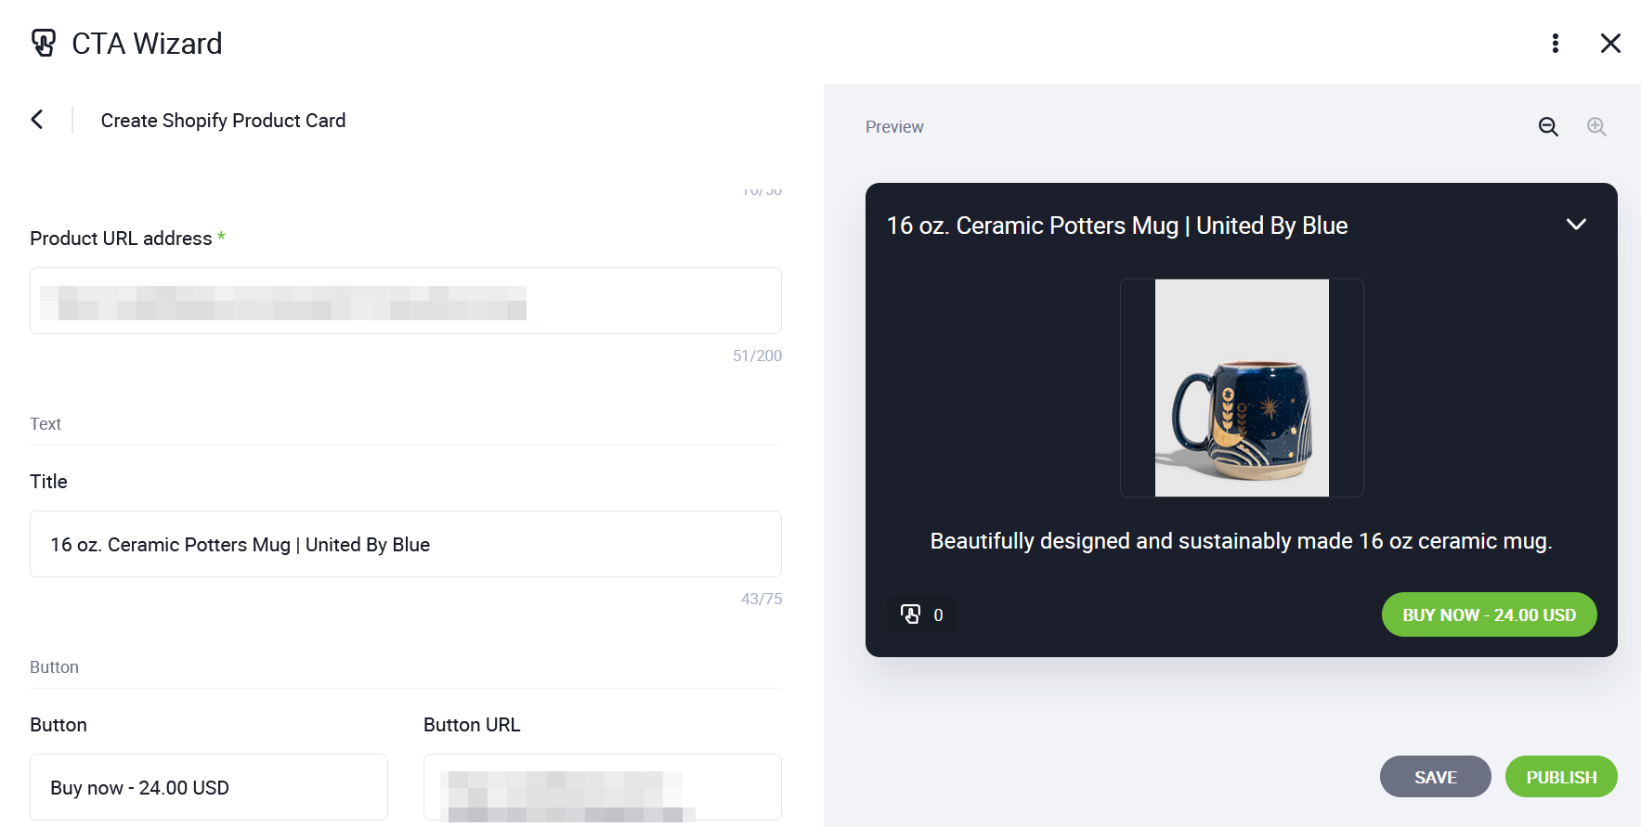
Task: Go back using the left chevron arrow
Action: point(37,120)
